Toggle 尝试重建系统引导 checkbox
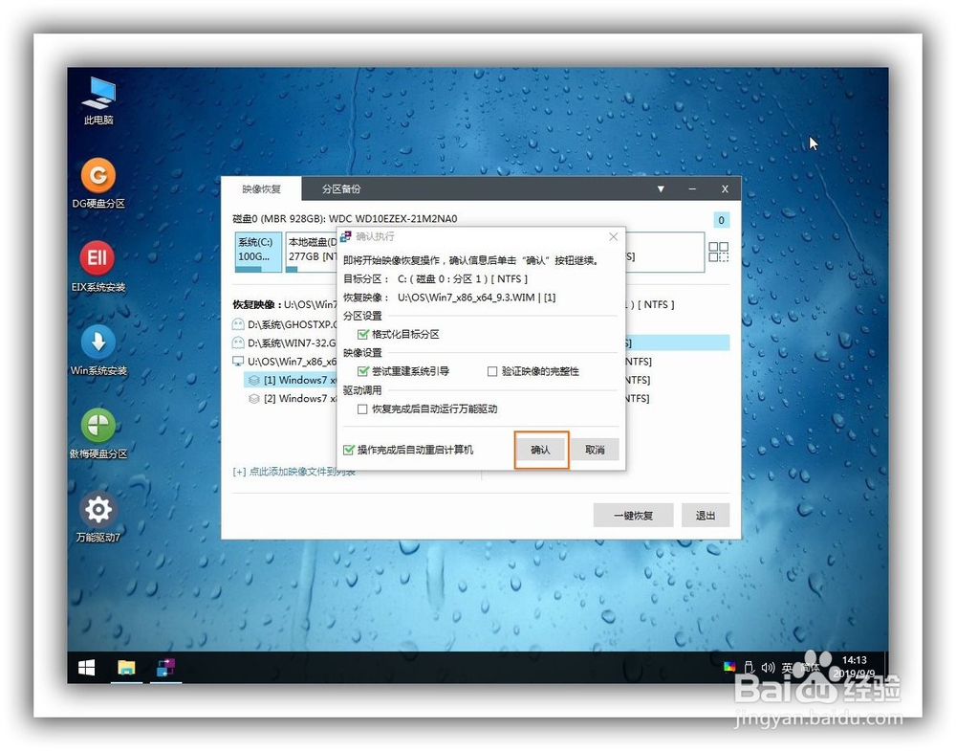The image size is (956, 751). coord(363,371)
